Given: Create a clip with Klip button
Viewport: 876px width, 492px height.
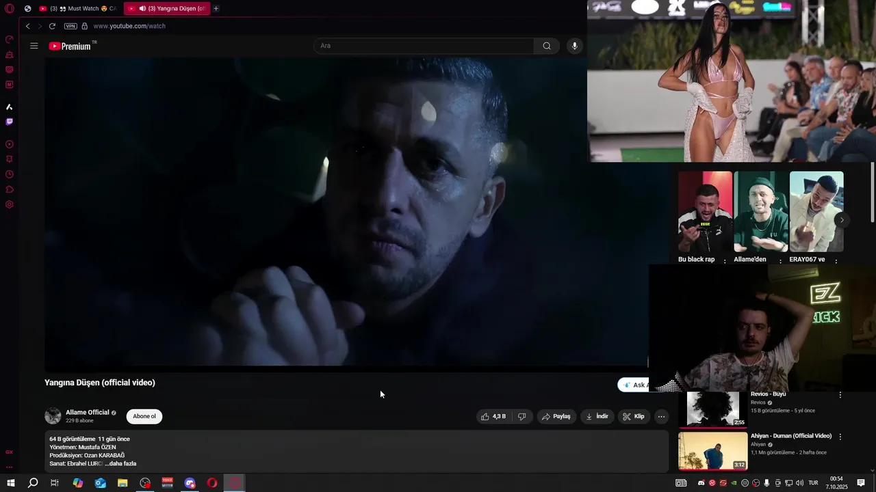Looking at the screenshot, I should point(634,416).
